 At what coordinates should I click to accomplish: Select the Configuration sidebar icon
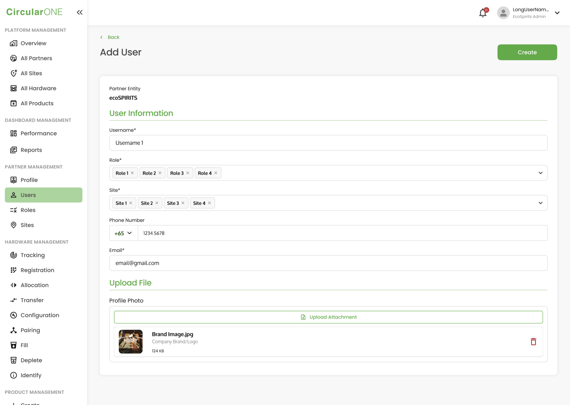[x=14, y=315]
